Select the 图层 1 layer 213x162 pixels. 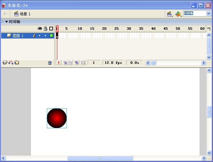[18, 36]
